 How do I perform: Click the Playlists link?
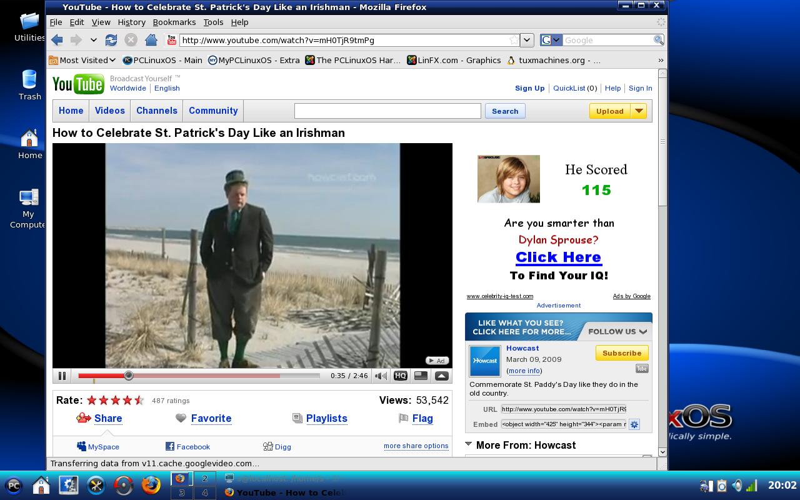[x=327, y=418]
